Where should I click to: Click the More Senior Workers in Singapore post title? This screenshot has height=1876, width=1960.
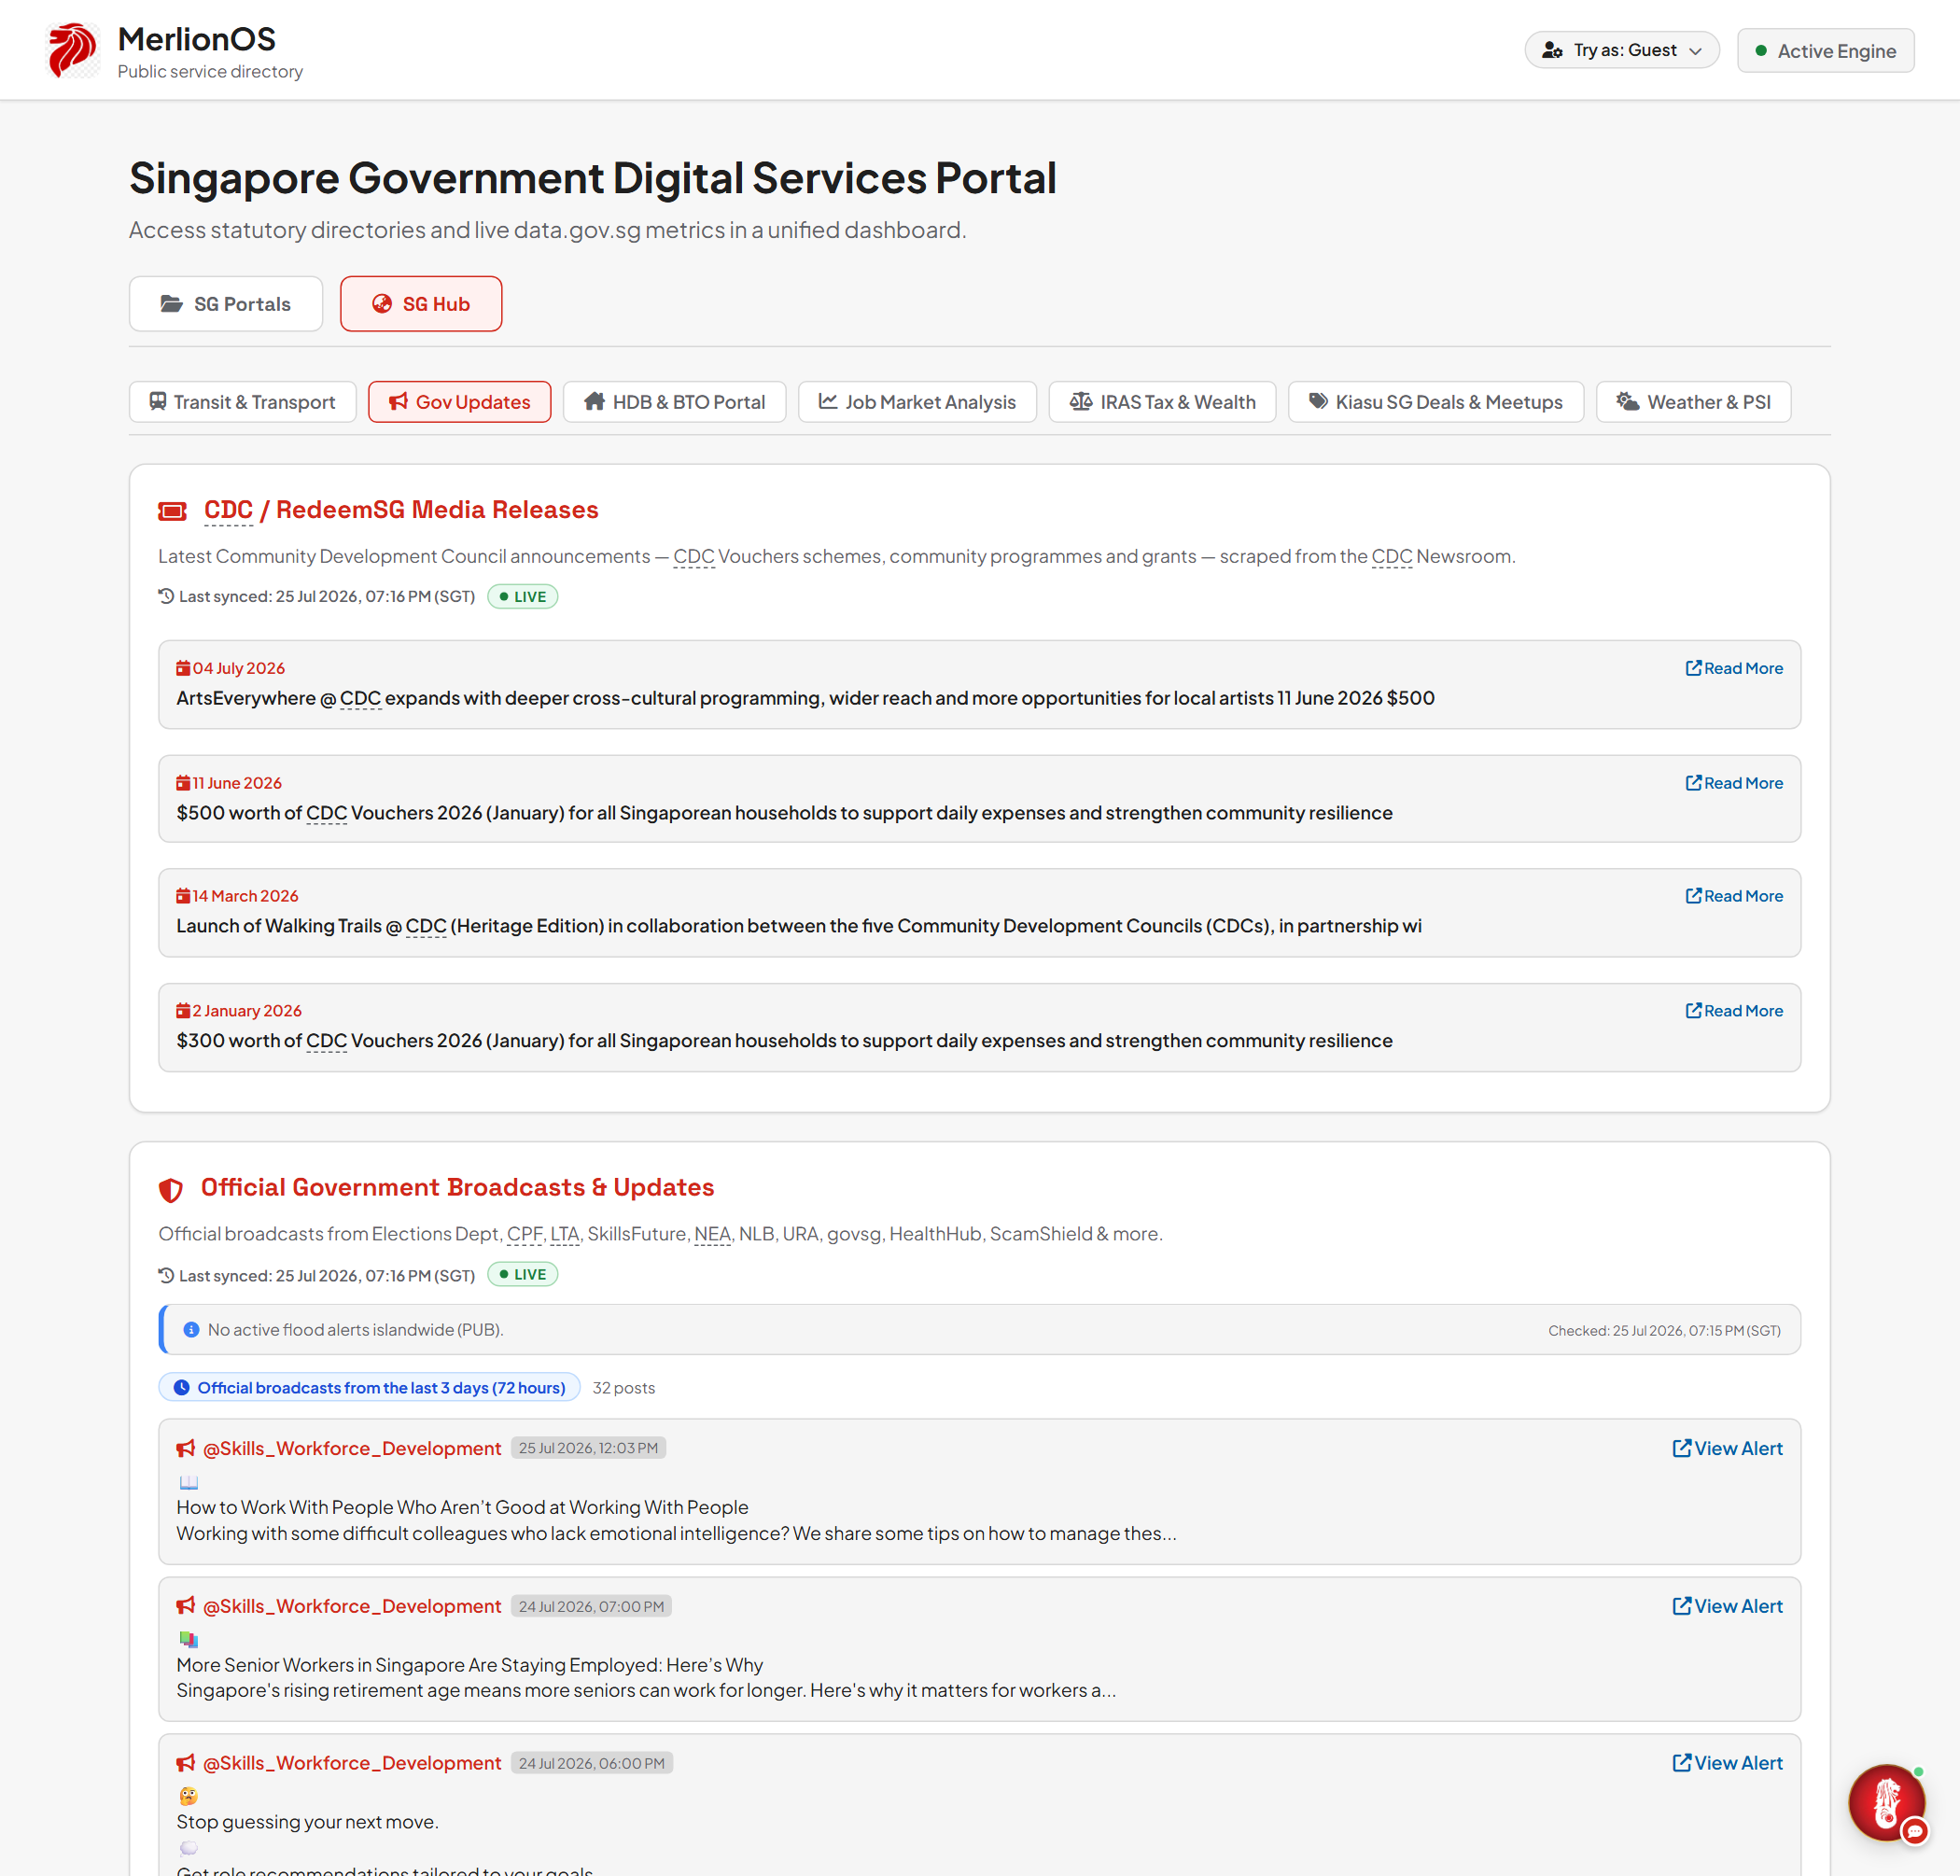[x=469, y=1666]
